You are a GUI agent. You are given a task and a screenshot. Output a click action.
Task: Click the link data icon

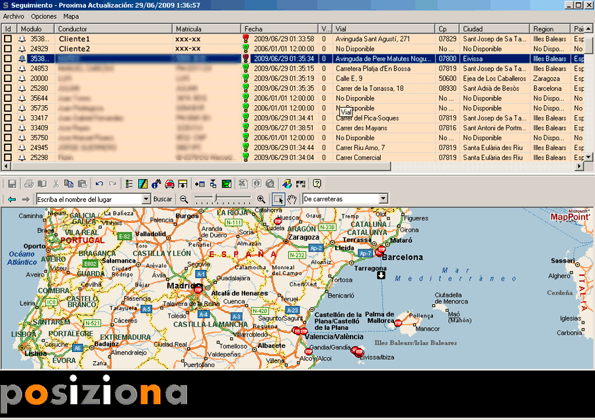coord(214,184)
